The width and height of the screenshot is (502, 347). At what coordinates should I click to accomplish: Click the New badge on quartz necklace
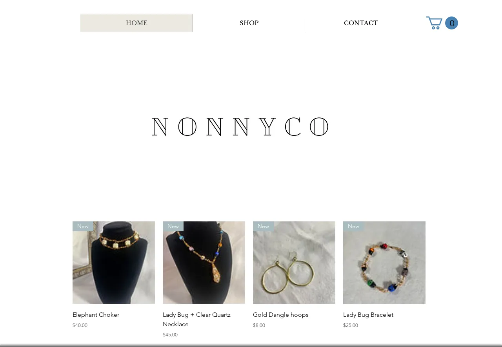click(x=173, y=226)
